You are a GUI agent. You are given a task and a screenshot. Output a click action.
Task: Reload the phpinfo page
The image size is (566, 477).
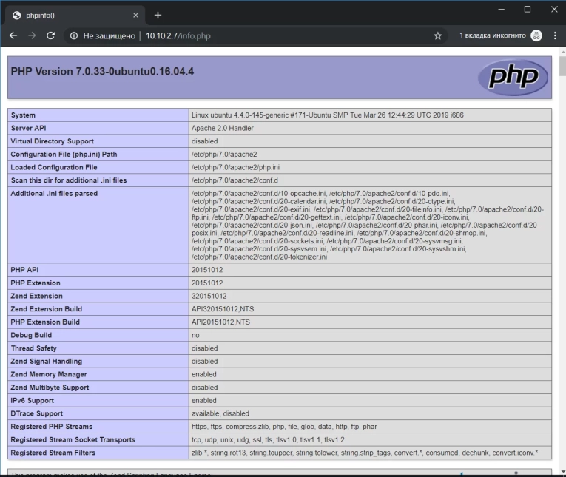[51, 35]
